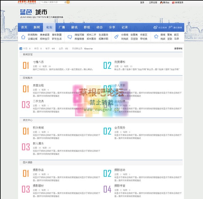Open the 时尚购物 sub-nav link
203x199 pixels.
click(x=33, y=35)
